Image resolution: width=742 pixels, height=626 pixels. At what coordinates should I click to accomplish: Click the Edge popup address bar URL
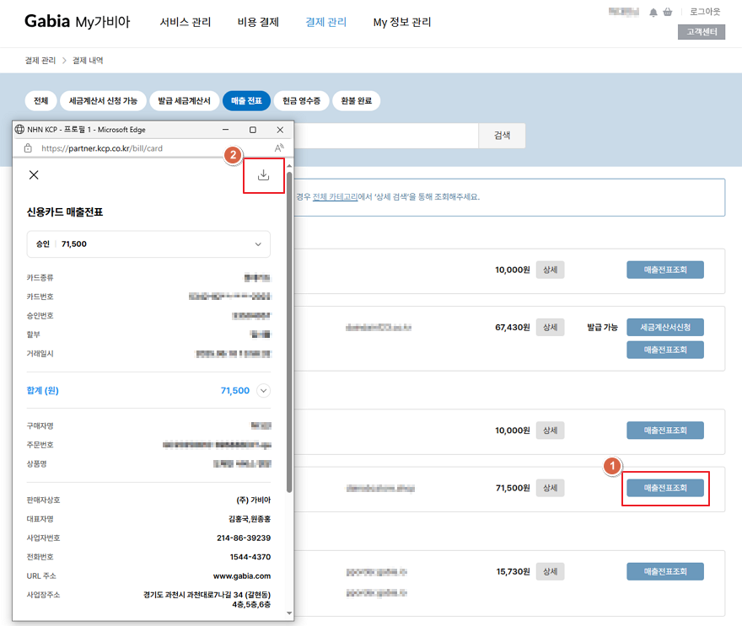[x=102, y=148]
